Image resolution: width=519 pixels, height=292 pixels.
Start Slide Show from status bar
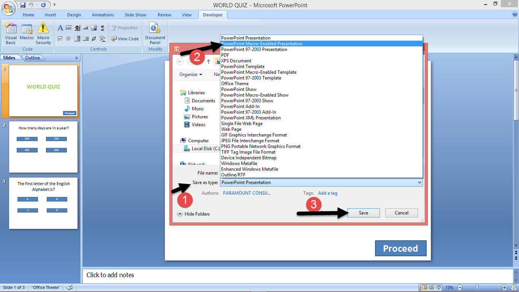439,287
